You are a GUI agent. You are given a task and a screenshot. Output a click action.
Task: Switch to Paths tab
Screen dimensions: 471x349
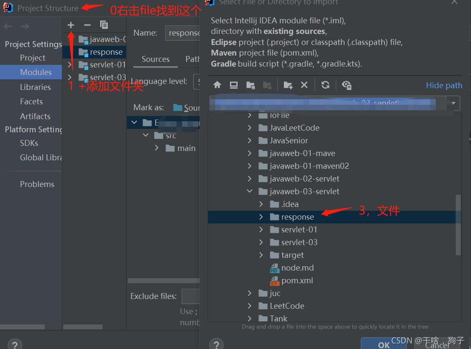[x=192, y=59]
